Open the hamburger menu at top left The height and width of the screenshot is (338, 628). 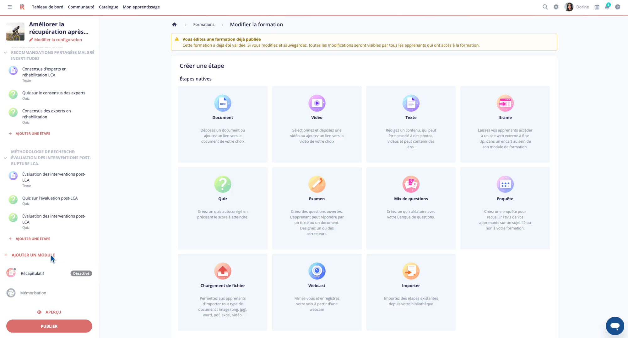tap(10, 7)
